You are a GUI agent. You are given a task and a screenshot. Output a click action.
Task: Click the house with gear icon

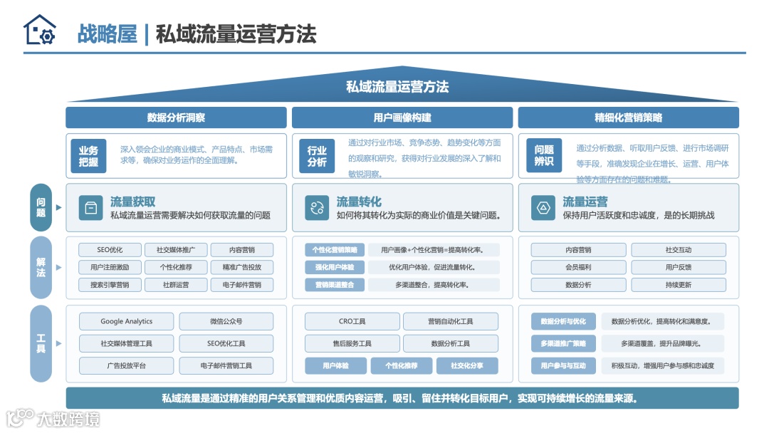pos(40,30)
